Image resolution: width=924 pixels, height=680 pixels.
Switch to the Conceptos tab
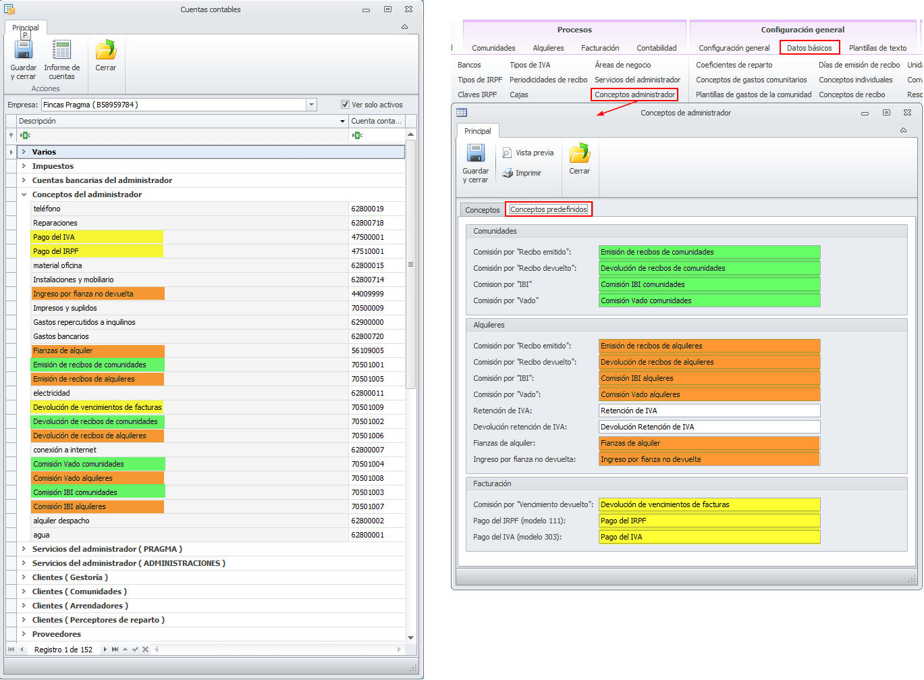[482, 210]
